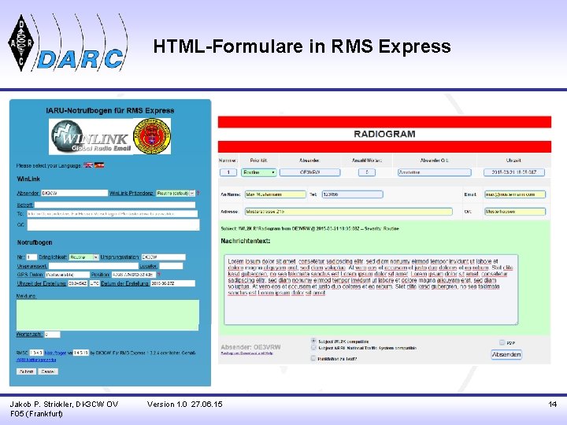Click the Wortanzahl field

tap(52, 334)
